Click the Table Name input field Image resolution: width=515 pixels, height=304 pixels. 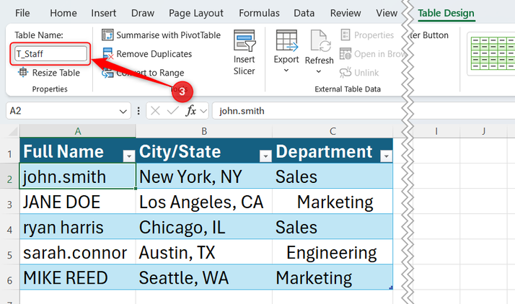50,54
